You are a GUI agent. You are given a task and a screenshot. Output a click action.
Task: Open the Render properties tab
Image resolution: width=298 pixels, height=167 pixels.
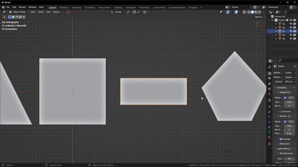(270, 73)
